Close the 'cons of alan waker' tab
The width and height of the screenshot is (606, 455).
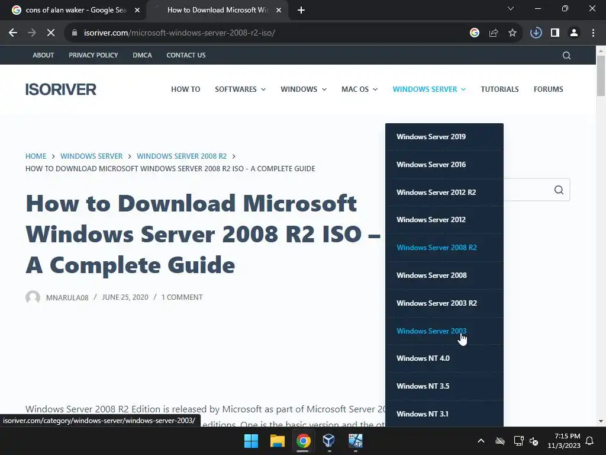tap(137, 10)
